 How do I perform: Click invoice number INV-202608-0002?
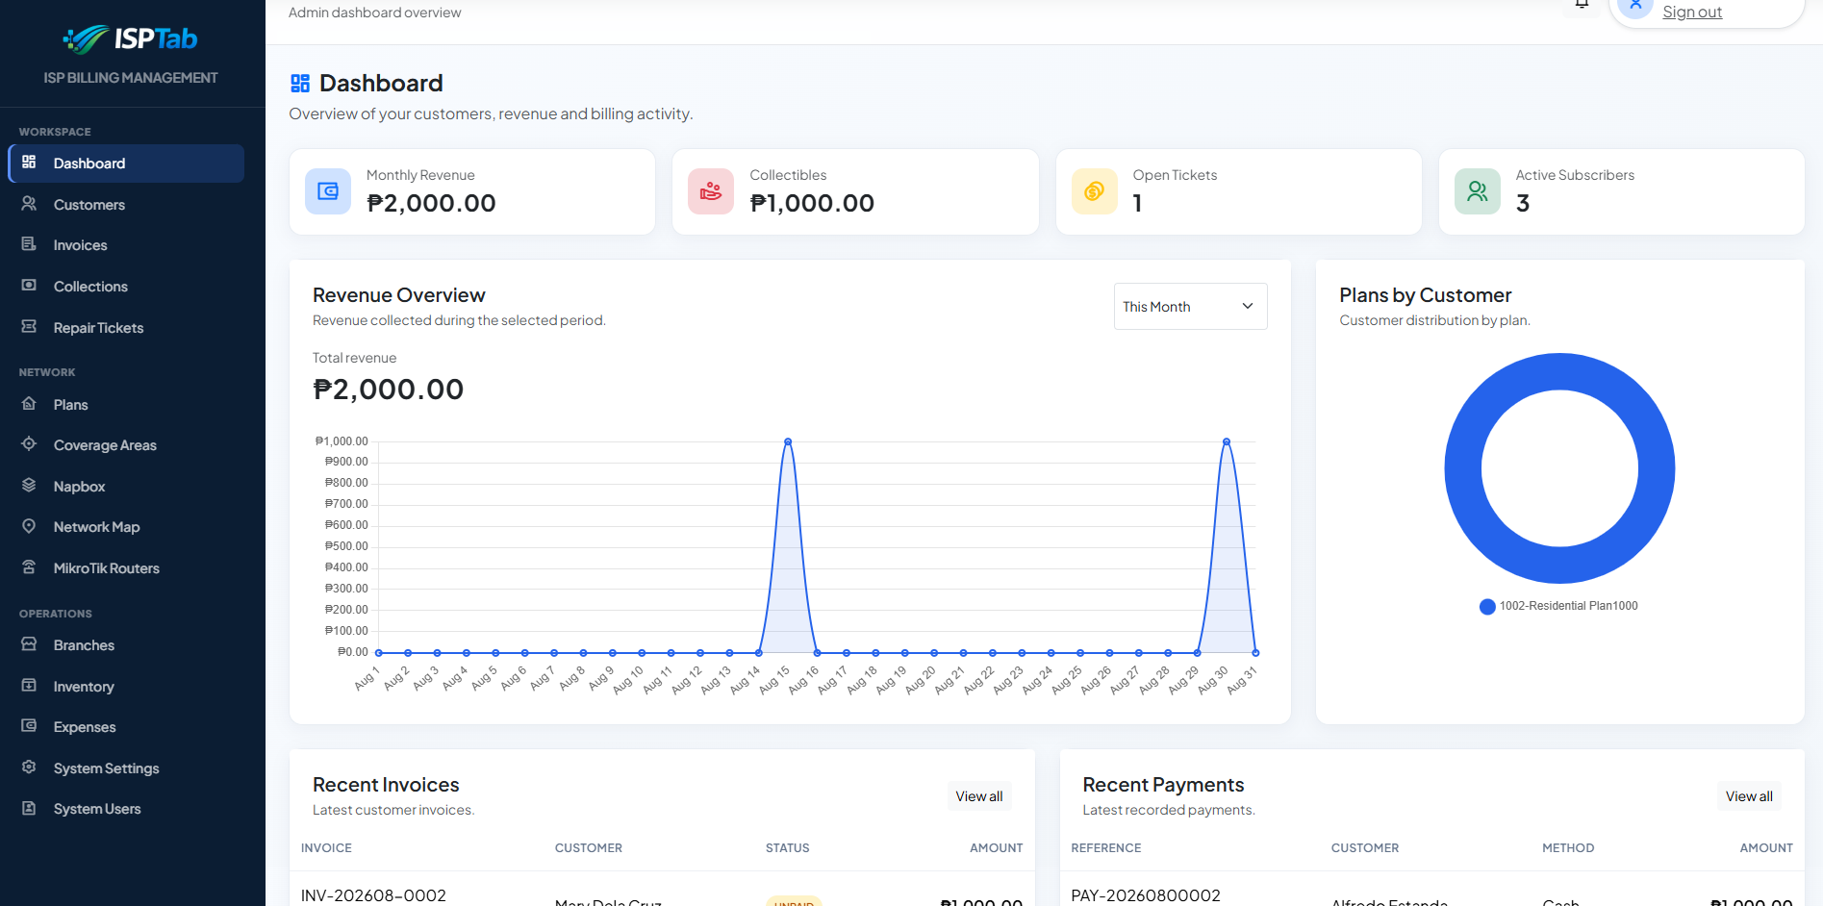[373, 895]
